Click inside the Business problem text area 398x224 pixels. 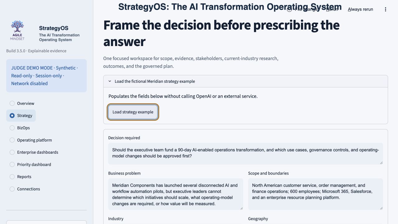pos(176,194)
